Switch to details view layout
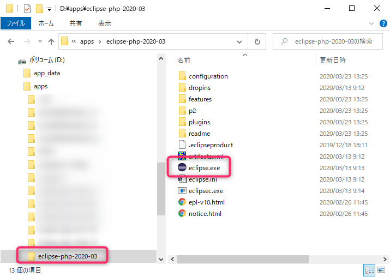The width and height of the screenshot is (390, 277). 369,270
